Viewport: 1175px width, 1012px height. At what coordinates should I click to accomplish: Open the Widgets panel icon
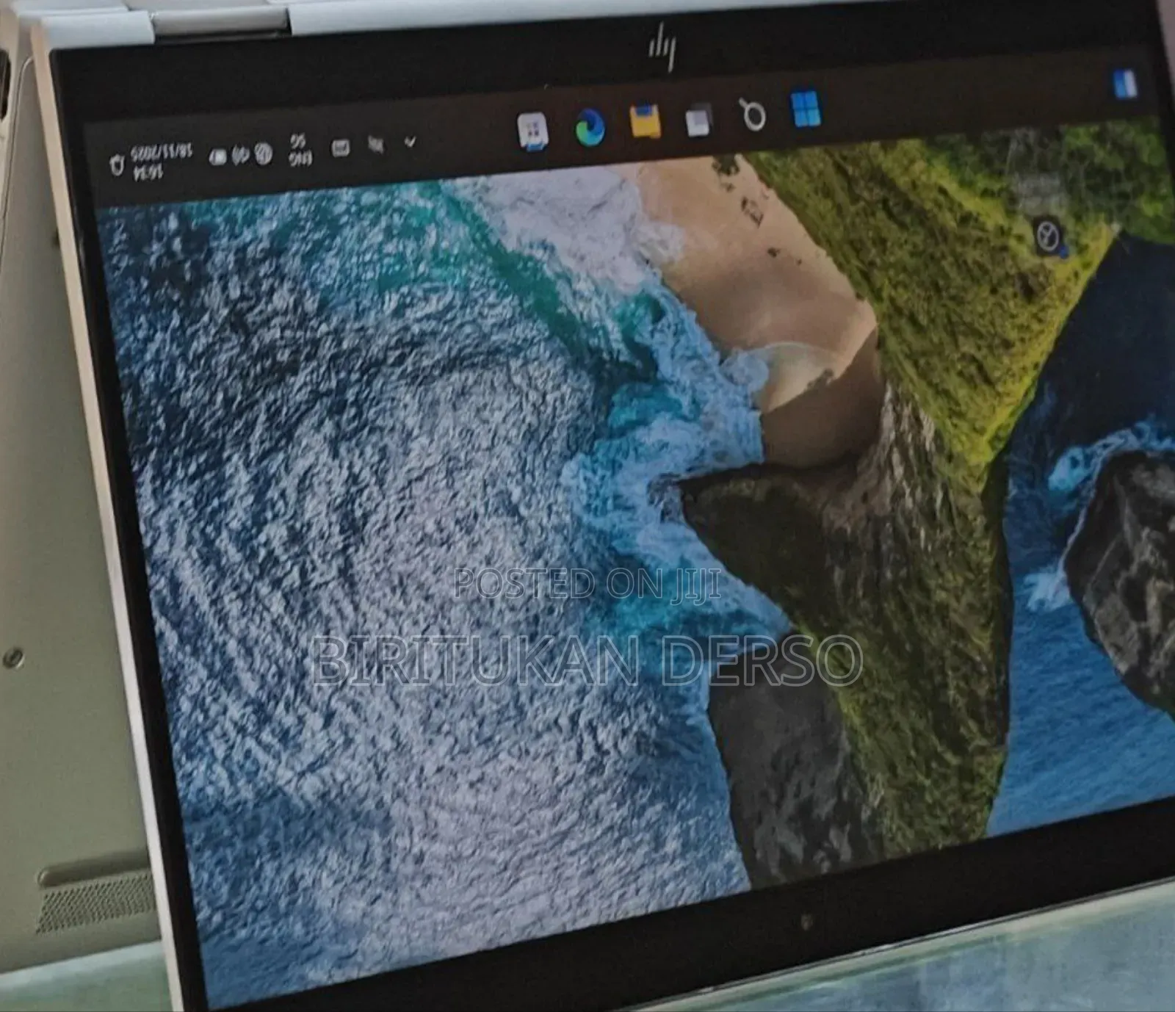click(1124, 84)
